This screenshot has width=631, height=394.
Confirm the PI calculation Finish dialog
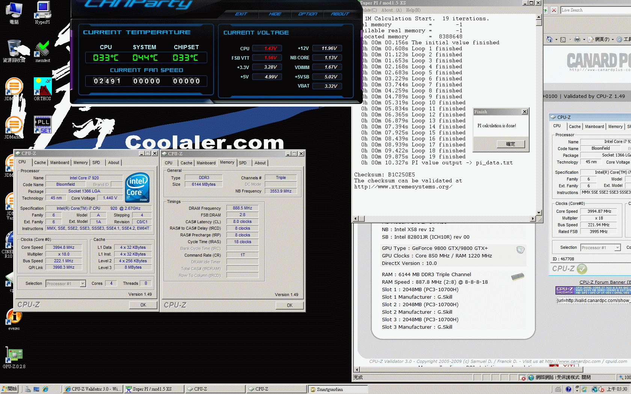tap(510, 144)
